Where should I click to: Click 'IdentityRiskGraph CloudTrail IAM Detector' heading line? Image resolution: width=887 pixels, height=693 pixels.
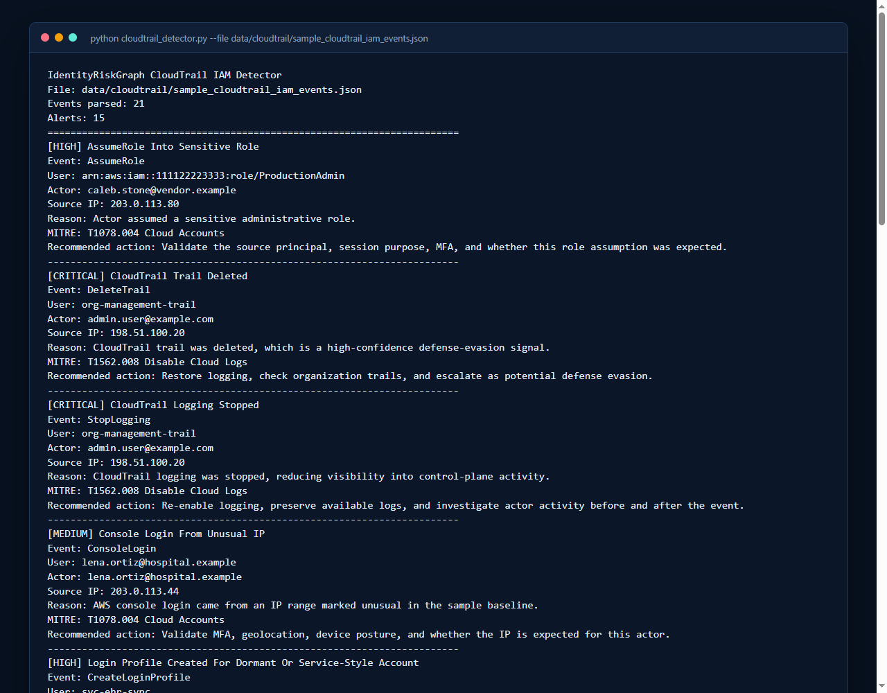(x=165, y=75)
